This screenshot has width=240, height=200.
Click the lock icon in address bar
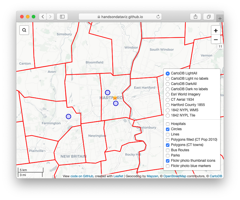click(99, 17)
